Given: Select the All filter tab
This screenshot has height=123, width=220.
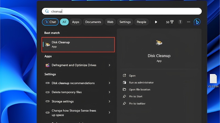Looking at the screenshot, I should click(64, 22).
